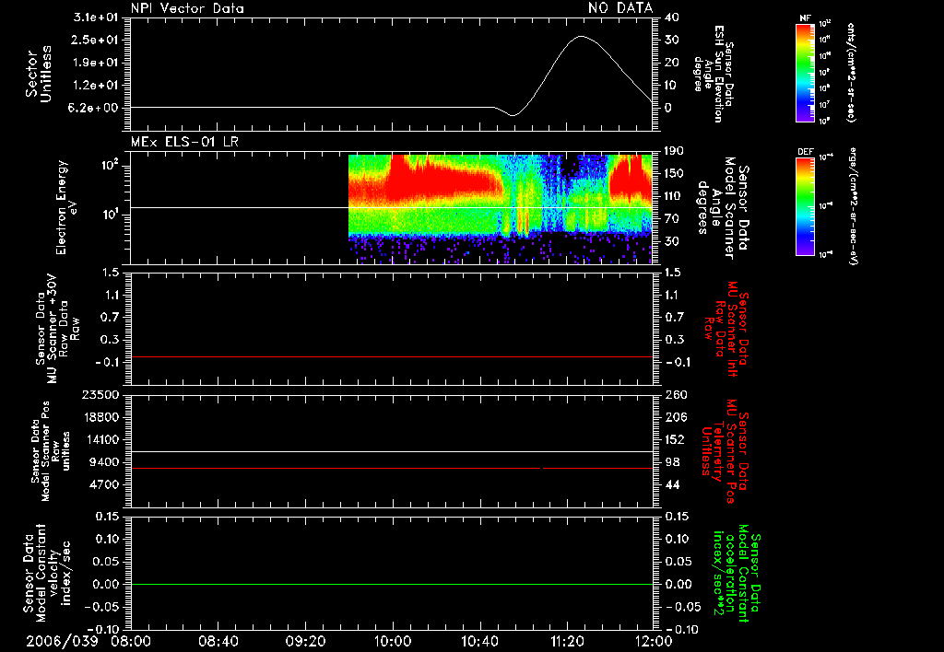Click the "9400" scanner position tick label
944x652 pixels.
tap(104, 462)
